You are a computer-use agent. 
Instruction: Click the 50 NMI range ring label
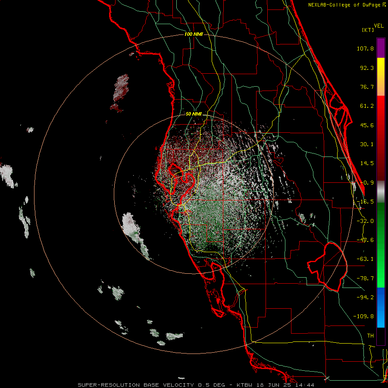click(x=194, y=114)
